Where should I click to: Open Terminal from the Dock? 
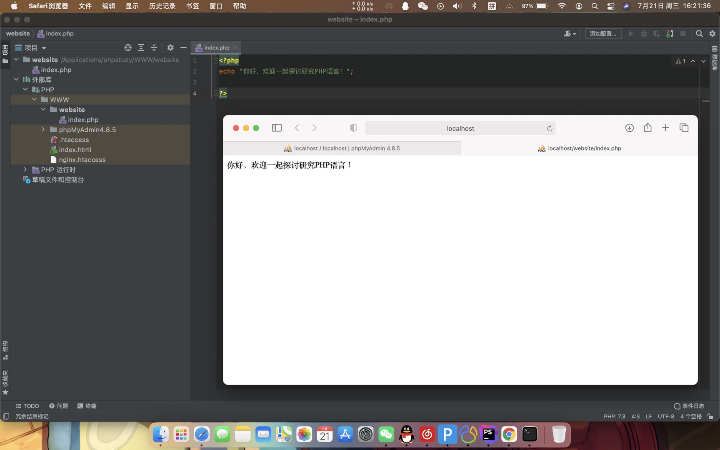[x=530, y=435]
